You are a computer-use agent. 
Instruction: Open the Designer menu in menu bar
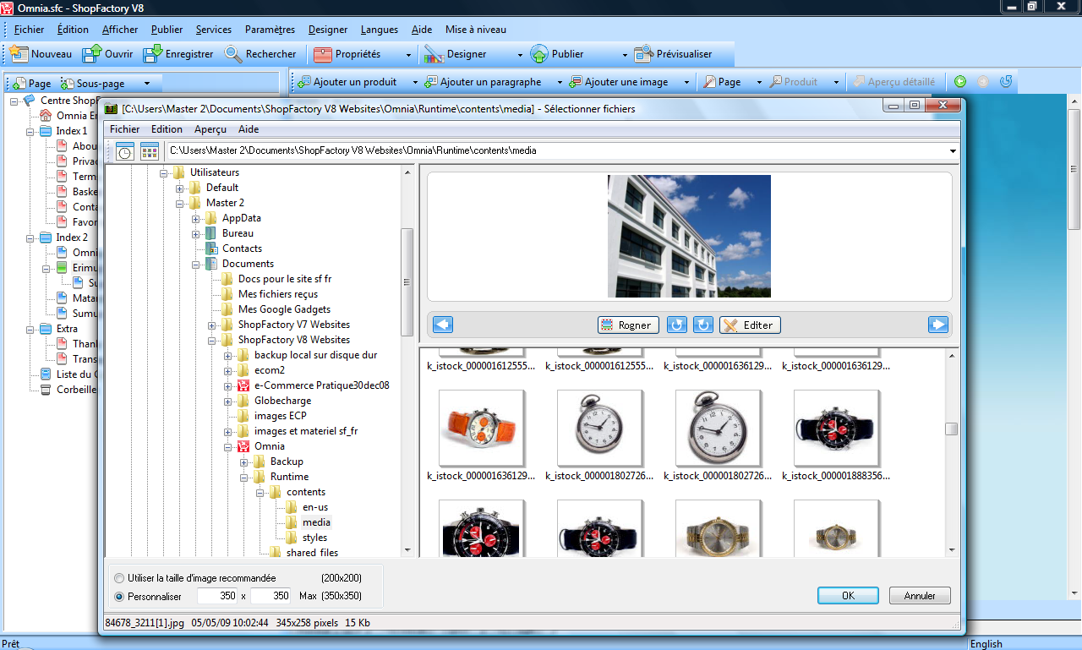pos(327,30)
